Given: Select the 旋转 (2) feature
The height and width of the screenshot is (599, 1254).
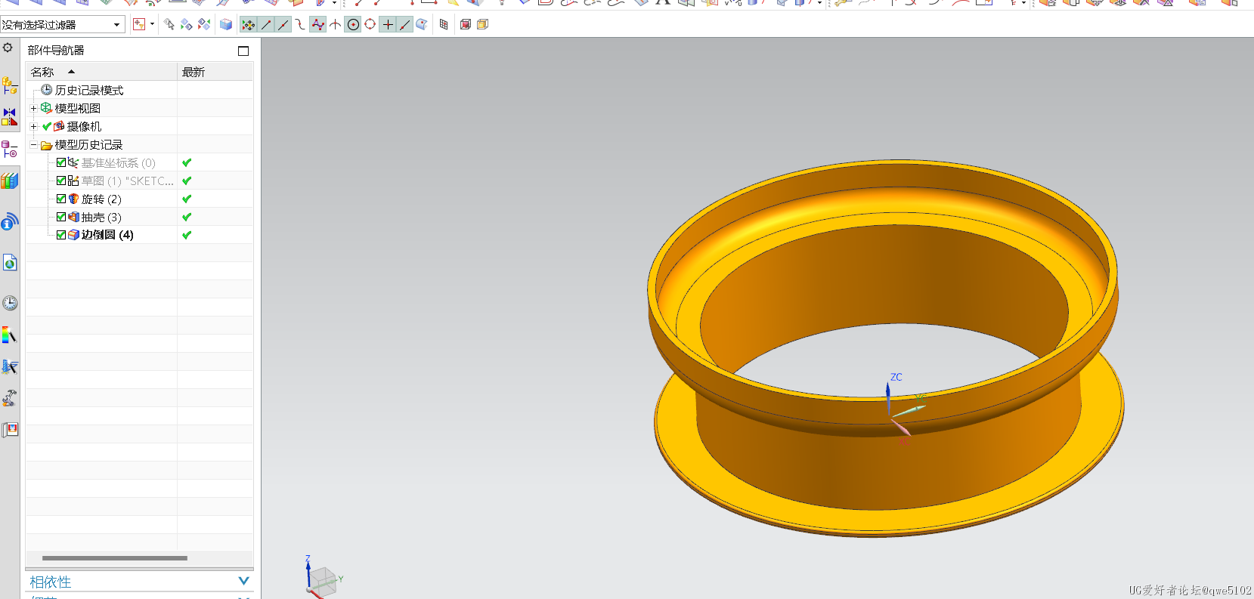Looking at the screenshot, I should tap(101, 199).
